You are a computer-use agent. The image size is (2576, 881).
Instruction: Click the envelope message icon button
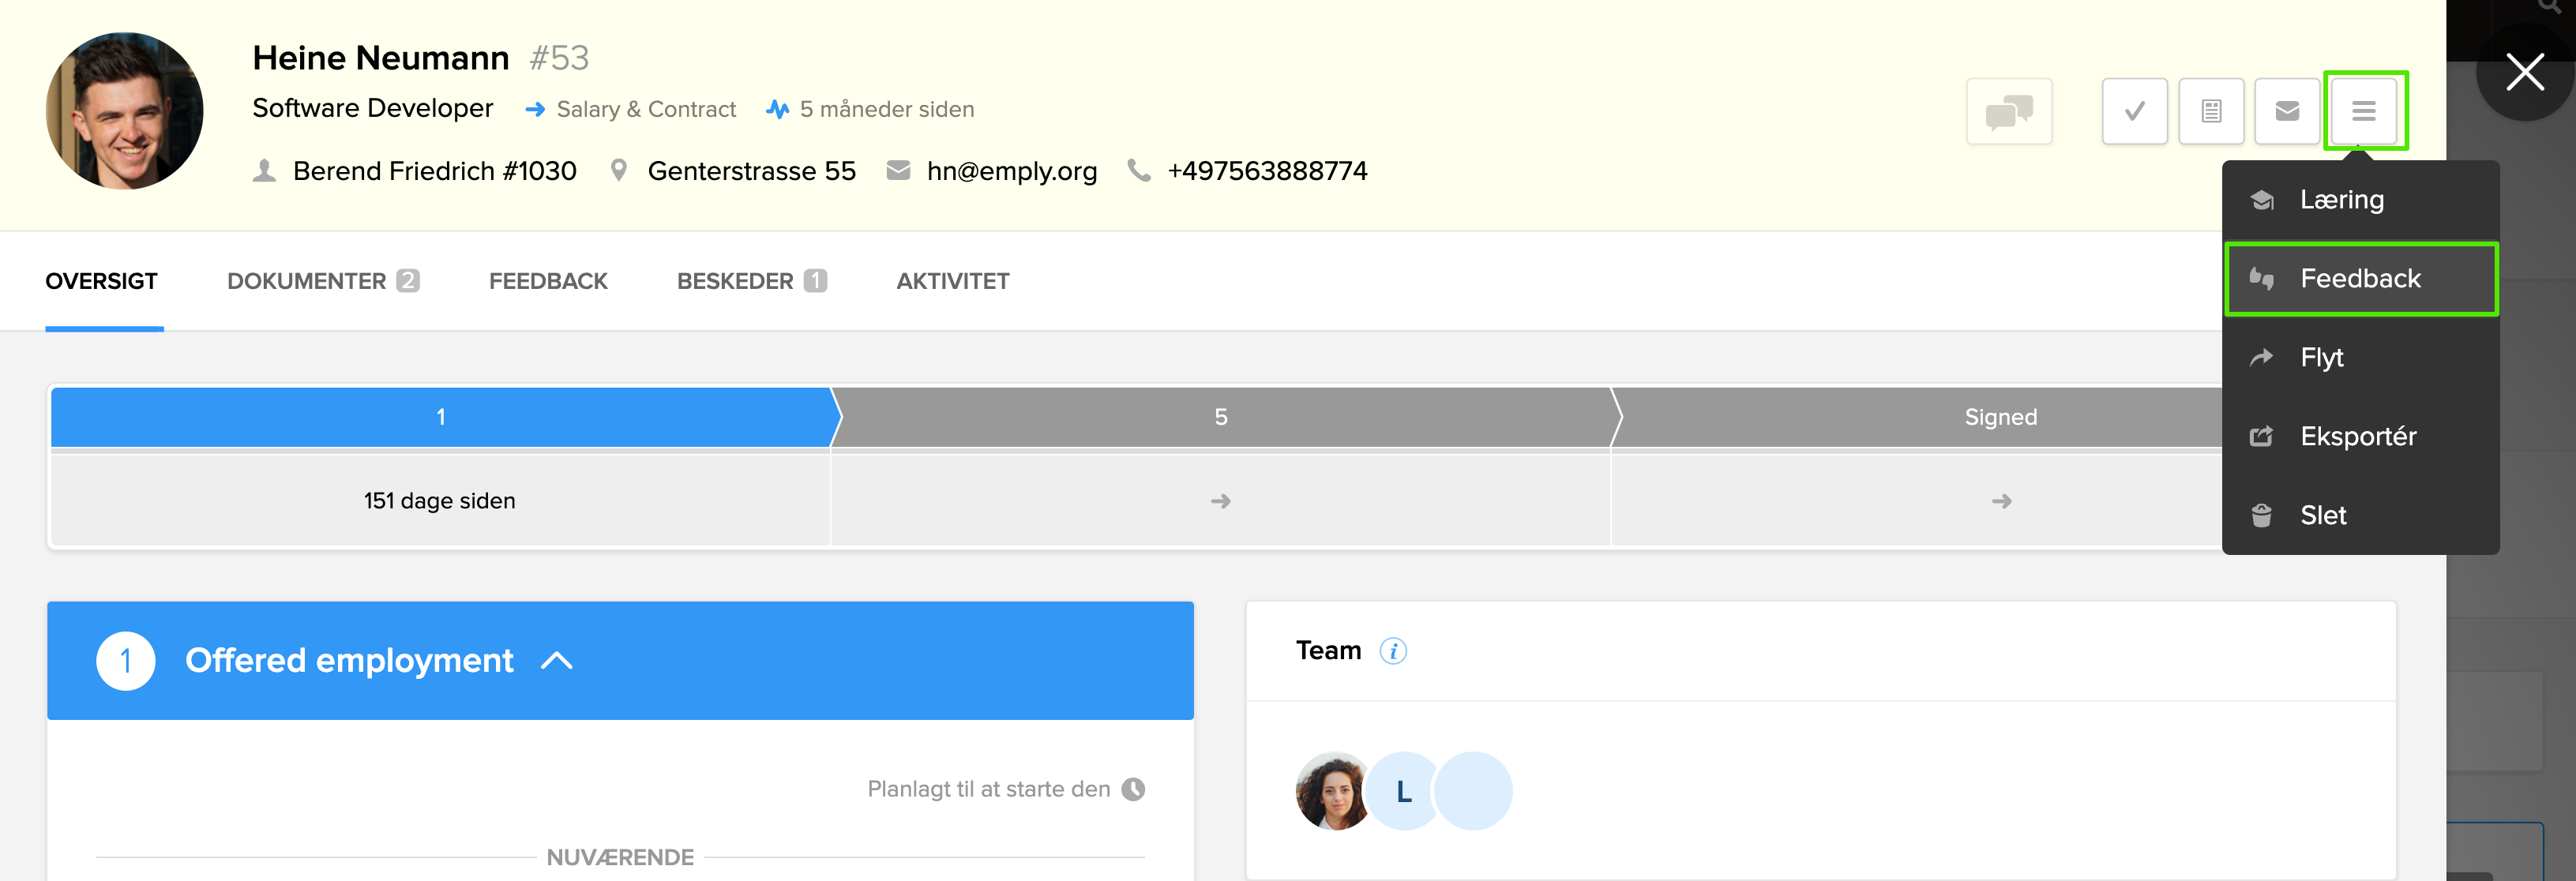pos(2287,111)
